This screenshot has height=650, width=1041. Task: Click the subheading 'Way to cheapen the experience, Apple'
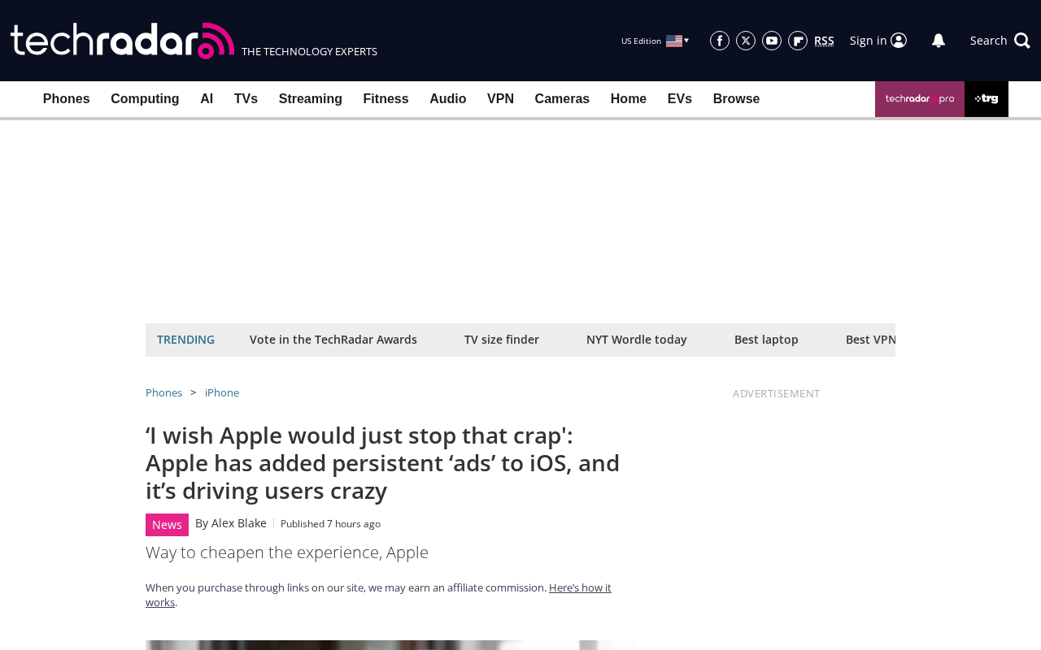coord(287,552)
